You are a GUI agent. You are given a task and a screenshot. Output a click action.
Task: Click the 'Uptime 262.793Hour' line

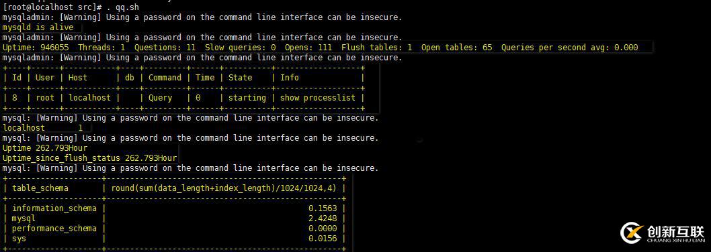pos(45,148)
